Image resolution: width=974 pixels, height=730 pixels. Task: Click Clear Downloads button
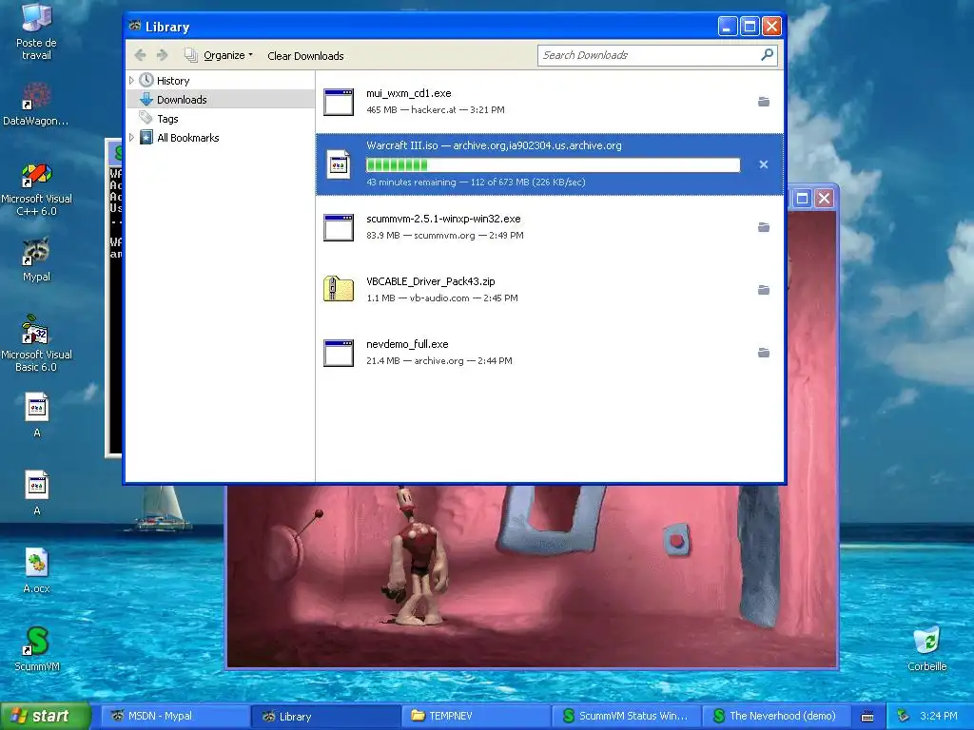[305, 56]
